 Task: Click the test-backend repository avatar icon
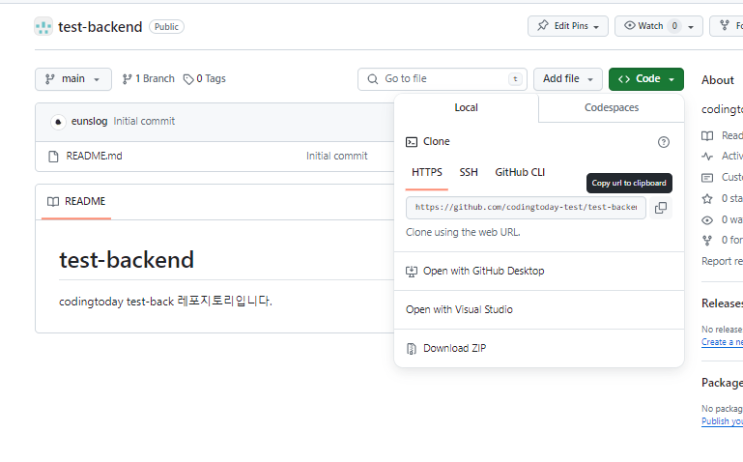43,26
